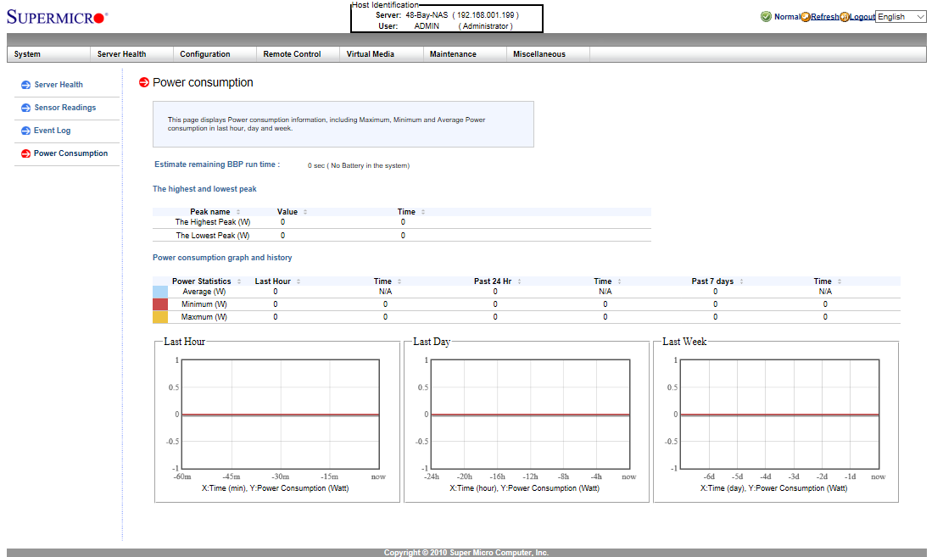Click the 'Minimum (W)' row label
Image resolution: width=943 pixels, height=557 pixels.
click(x=204, y=304)
